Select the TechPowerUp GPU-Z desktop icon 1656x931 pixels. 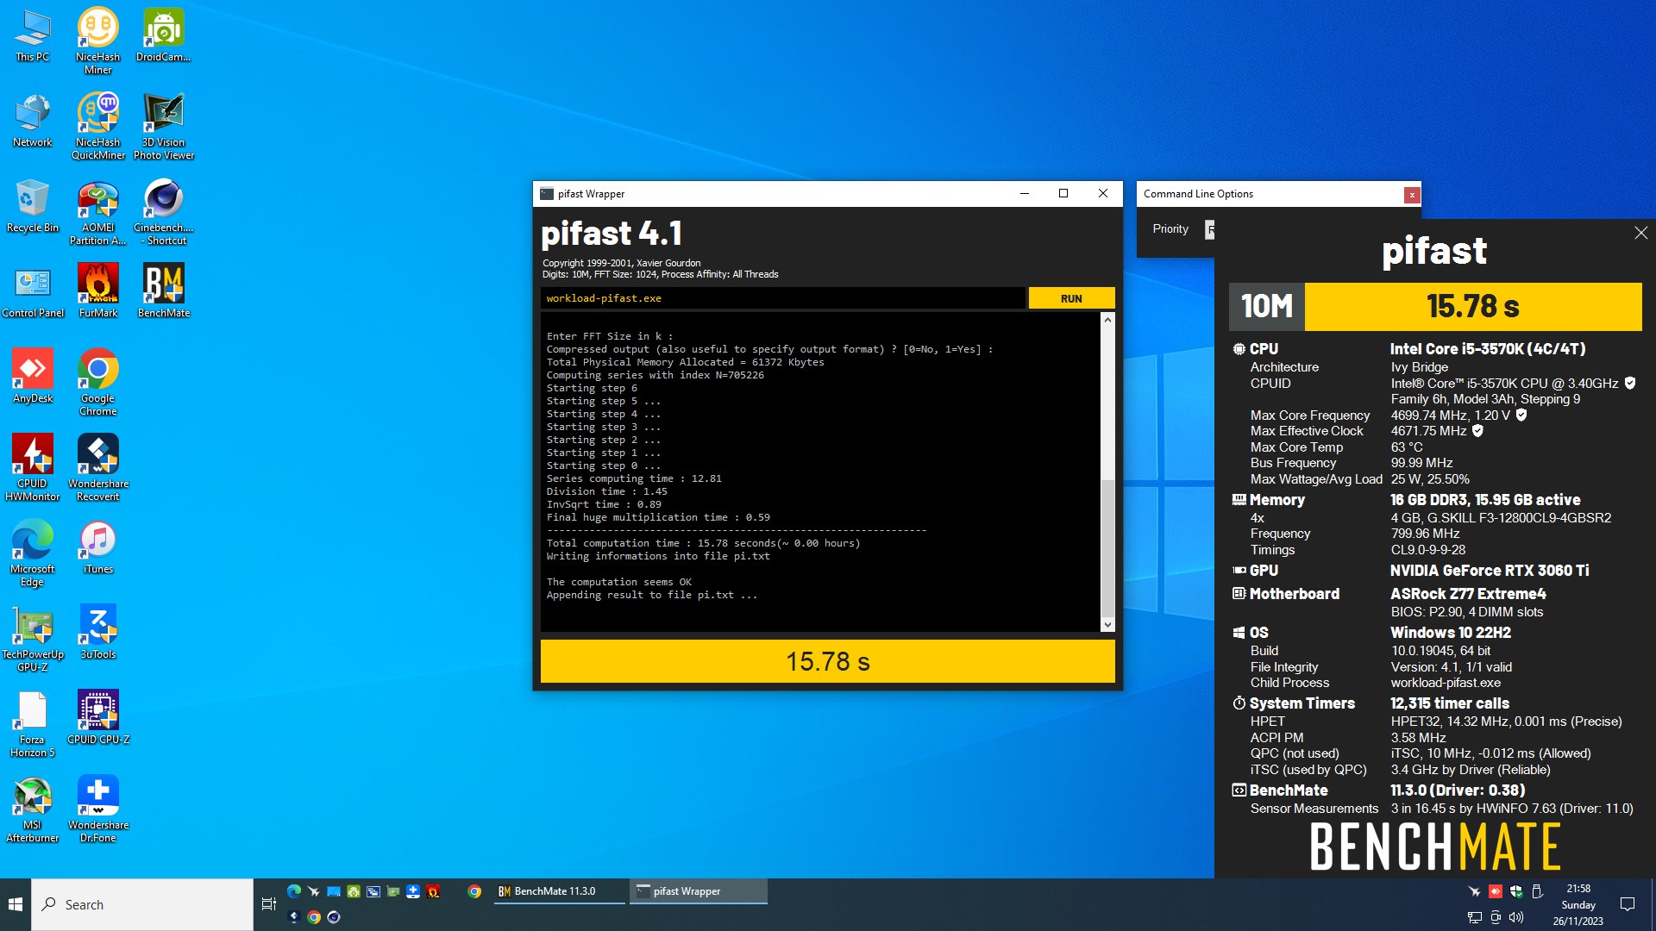[x=33, y=639]
